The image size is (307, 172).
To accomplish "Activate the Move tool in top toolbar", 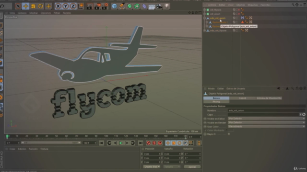I will pyautogui.click(x=25, y=6).
